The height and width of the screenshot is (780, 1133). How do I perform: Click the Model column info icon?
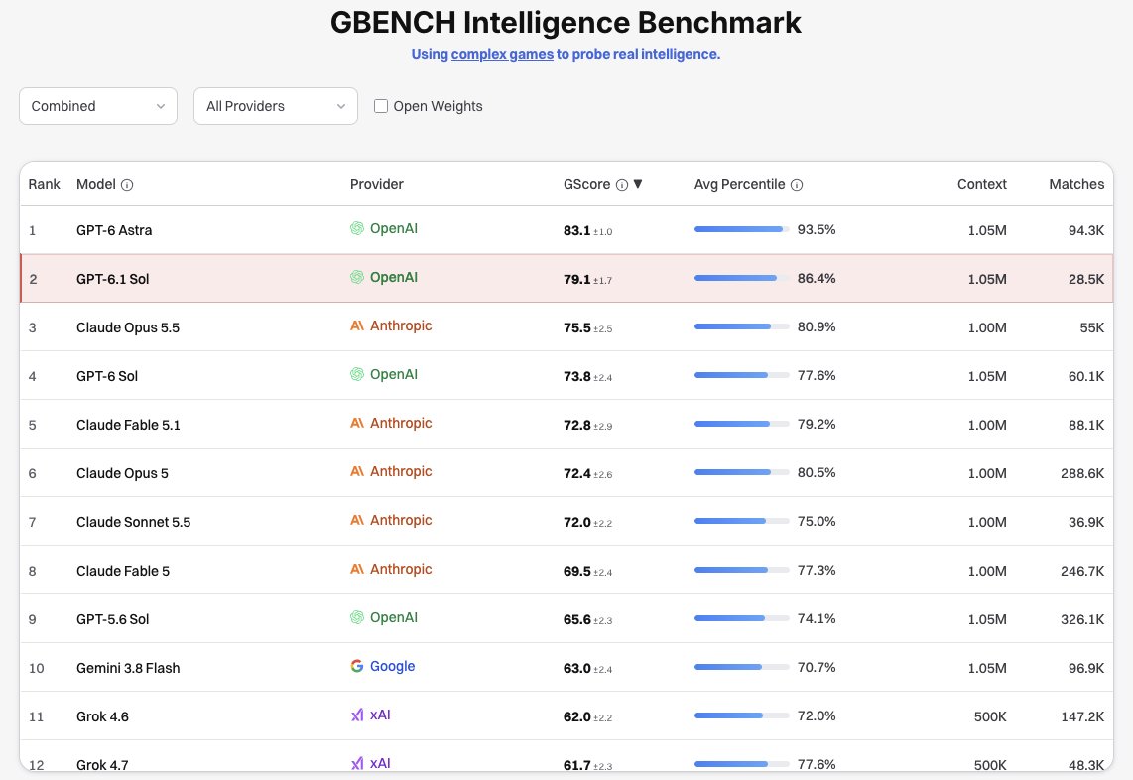(x=127, y=185)
